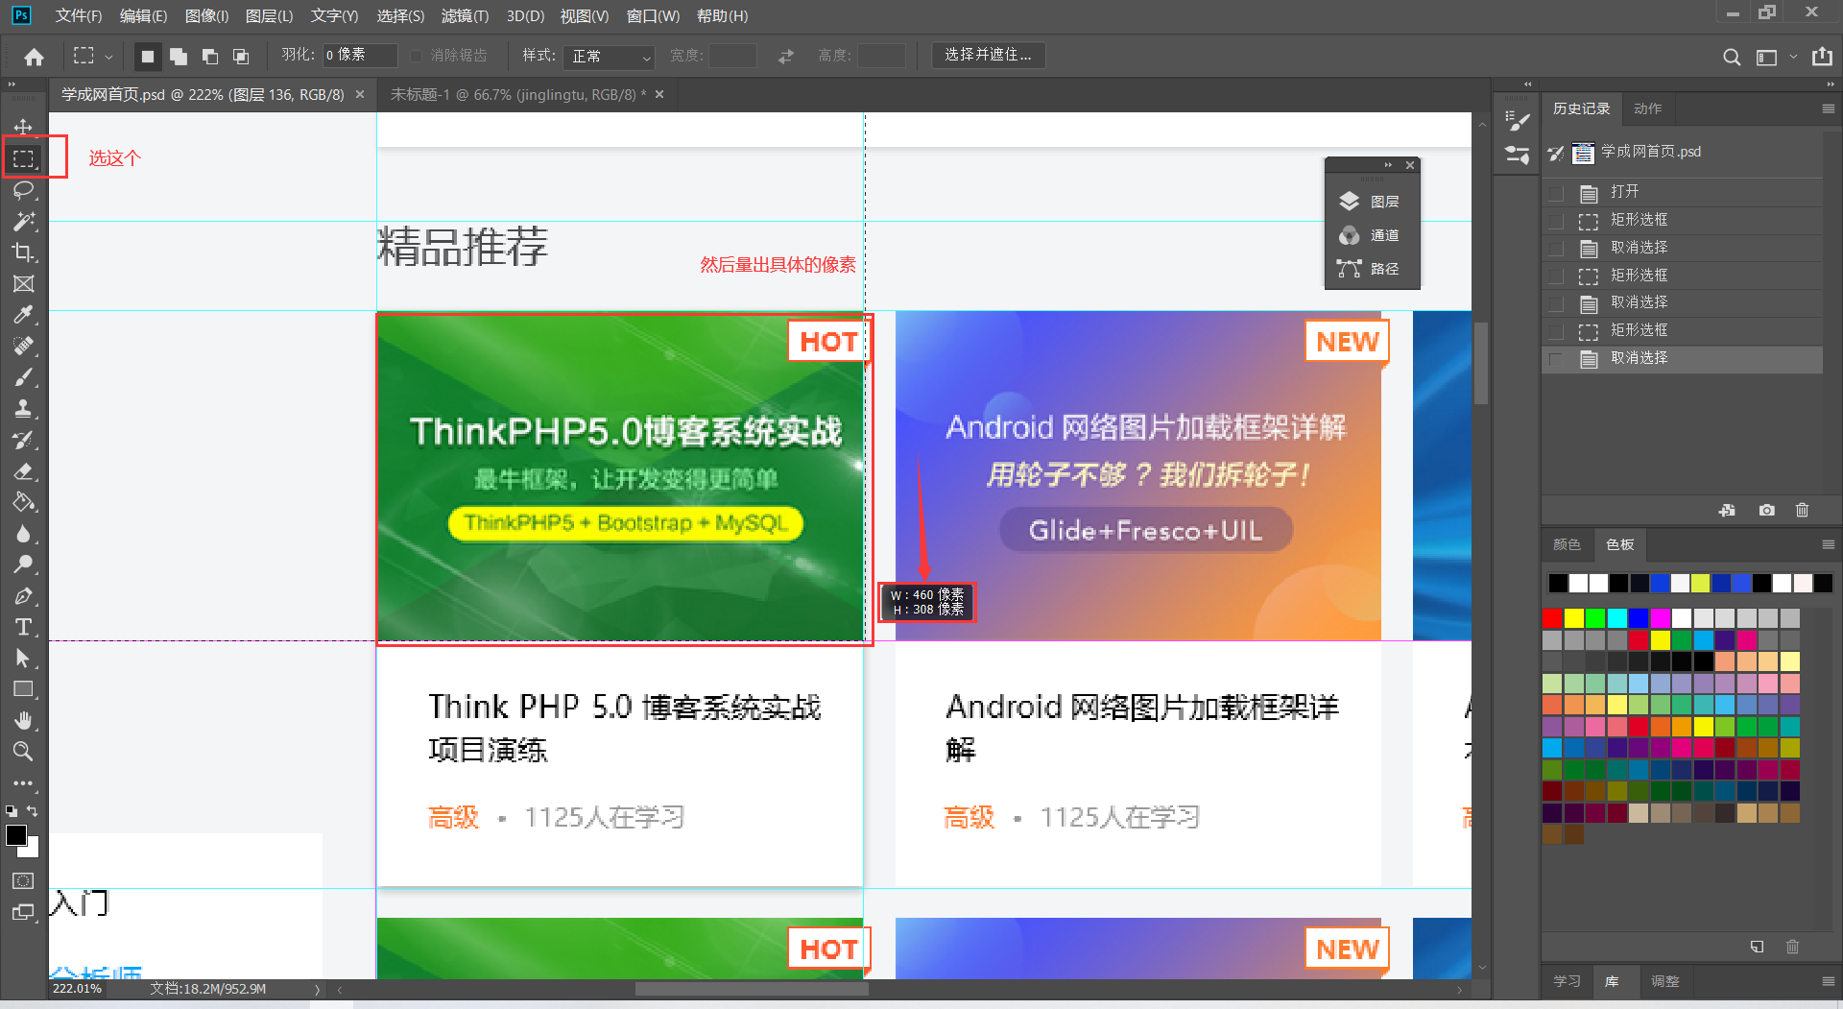Open the 文件(F) menu
Screen dimensions: 1843x1009
pos(79,16)
